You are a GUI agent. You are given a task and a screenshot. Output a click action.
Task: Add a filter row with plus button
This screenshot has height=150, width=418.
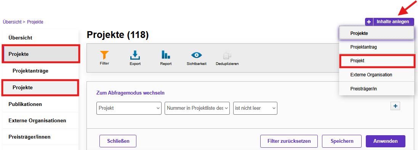tap(396, 106)
